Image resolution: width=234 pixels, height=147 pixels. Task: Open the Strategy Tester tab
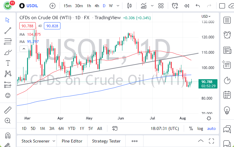[106, 141]
